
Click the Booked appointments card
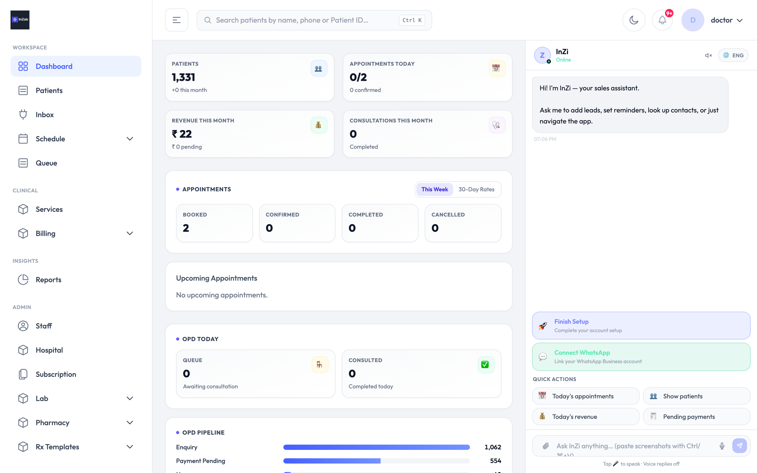(214, 223)
